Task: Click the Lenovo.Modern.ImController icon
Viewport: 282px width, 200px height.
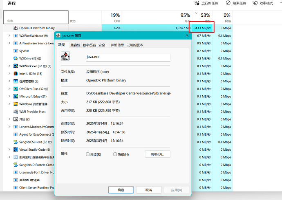Action: pyautogui.click(x=16, y=127)
